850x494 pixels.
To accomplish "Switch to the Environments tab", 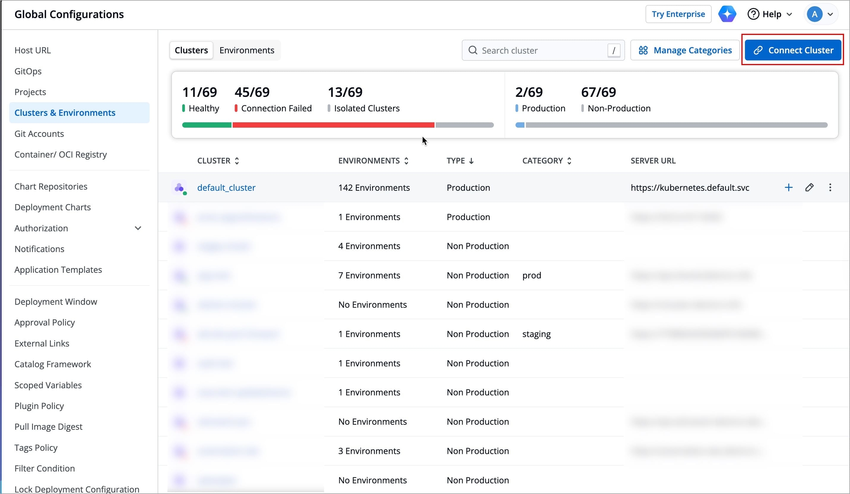I will [x=246, y=50].
